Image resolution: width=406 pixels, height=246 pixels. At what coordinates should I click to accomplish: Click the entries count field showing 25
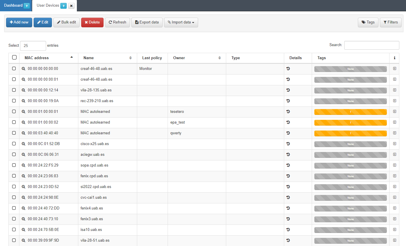pos(33,46)
